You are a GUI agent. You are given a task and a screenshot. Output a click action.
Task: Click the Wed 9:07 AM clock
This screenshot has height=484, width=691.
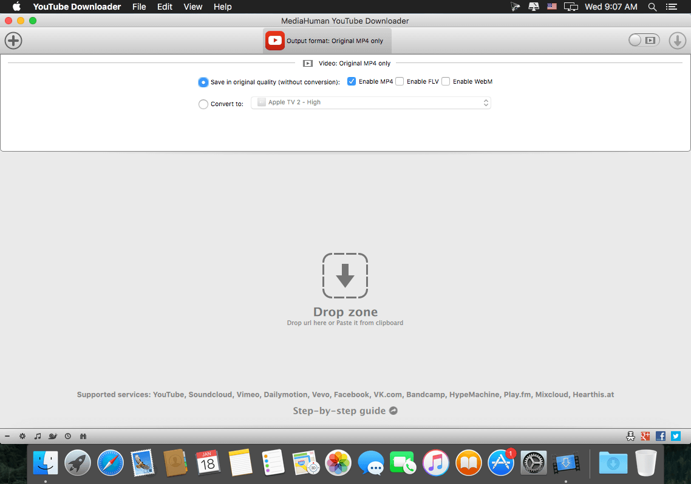tap(611, 7)
